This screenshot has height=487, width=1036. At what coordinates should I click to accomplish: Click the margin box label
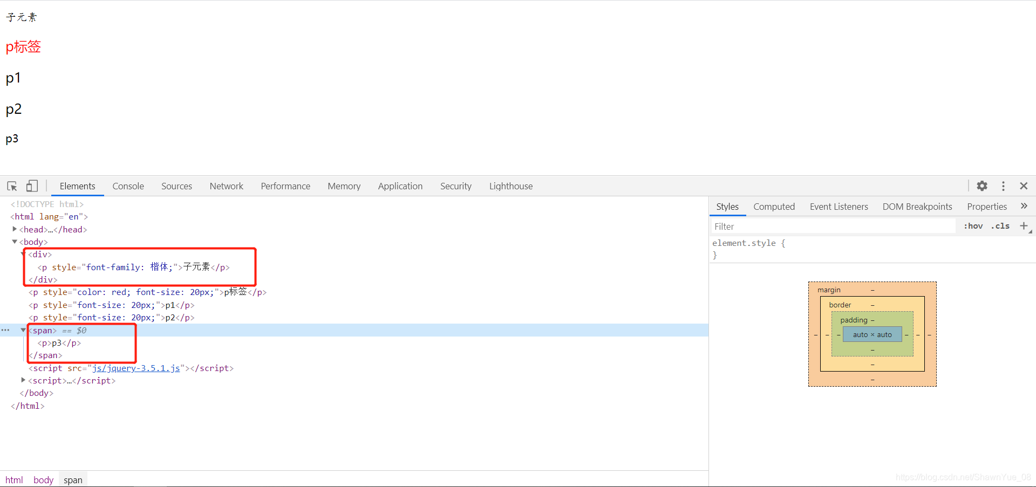coord(829,290)
